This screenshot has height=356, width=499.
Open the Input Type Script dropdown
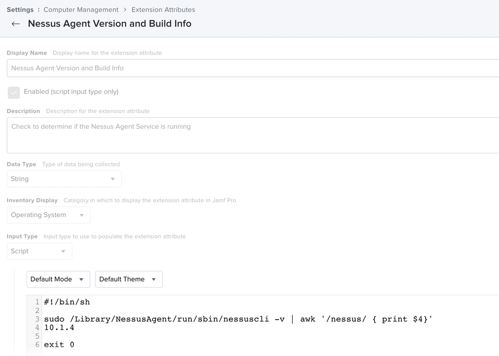click(39, 251)
